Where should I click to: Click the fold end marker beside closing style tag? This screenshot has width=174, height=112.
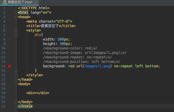click(x=16, y=75)
